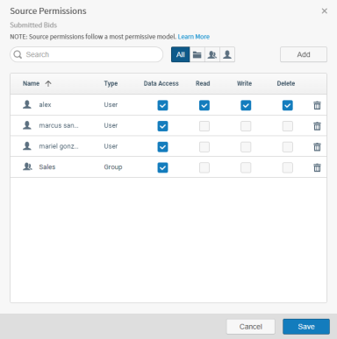Delete alex's permission row via trash icon
The width and height of the screenshot is (337, 339).
[x=317, y=105]
